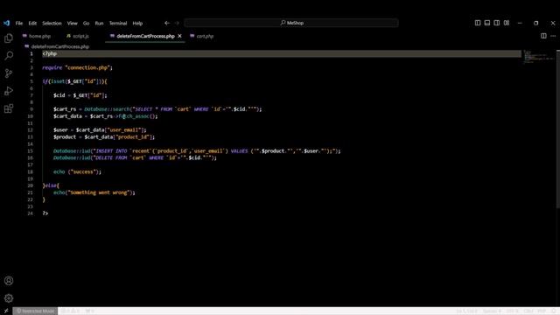Image resolution: width=560 pixels, height=315 pixels.
Task: Click the $cart_data fetch_assoc line
Action: [106, 116]
